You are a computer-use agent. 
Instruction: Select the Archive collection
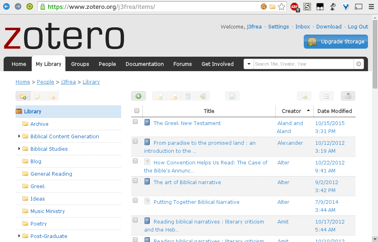pos(39,124)
